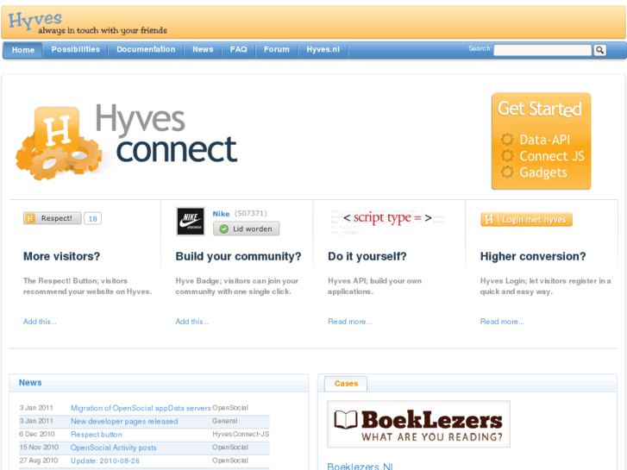Click the Nike logo thumbnail

[x=191, y=221]
